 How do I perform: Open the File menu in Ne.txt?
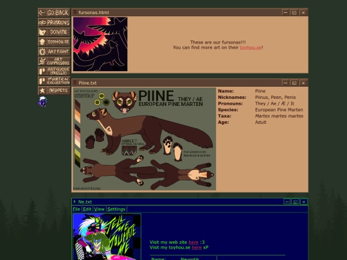point(76,209)
